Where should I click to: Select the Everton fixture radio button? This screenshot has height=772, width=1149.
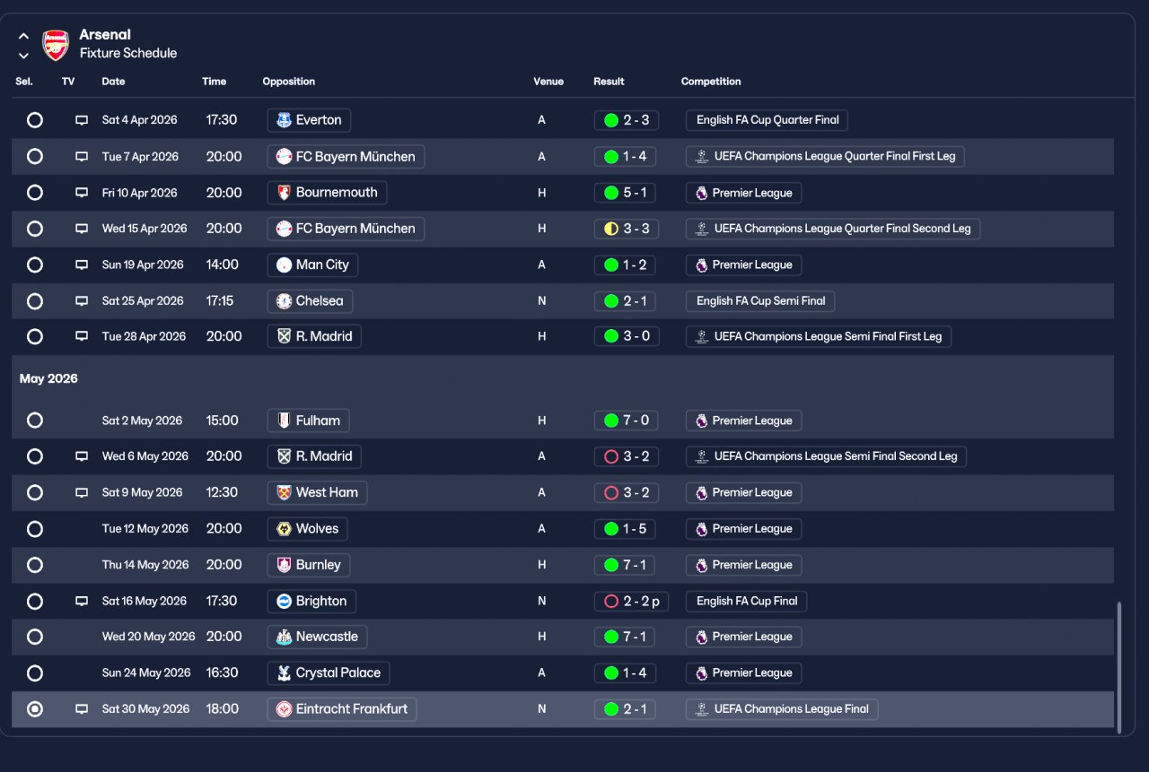(35, 120)
